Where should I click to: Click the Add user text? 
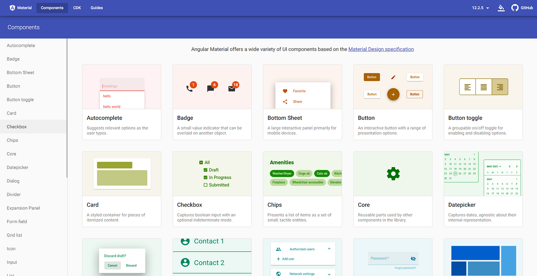288,259
